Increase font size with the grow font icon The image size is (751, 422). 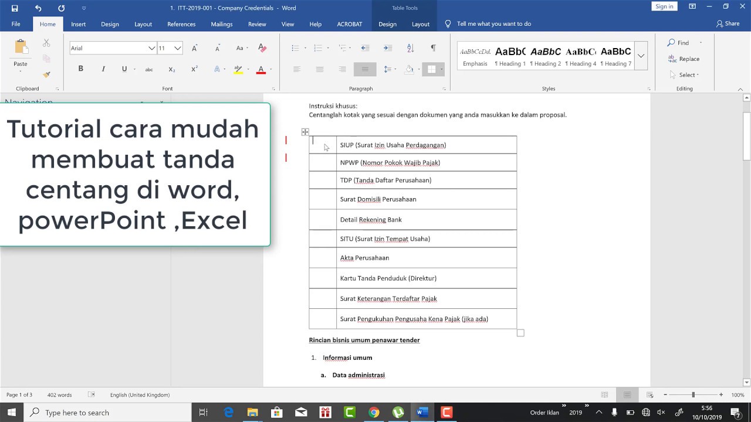click(195, 48)
